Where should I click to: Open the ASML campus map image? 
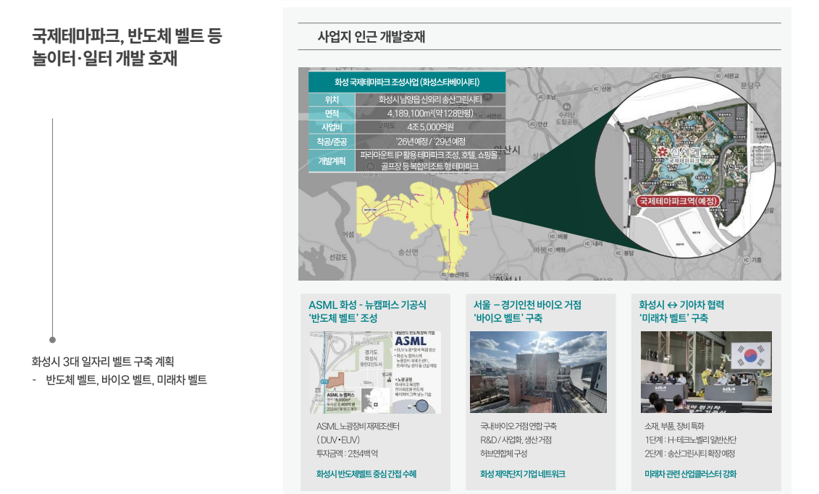(375, 372)
